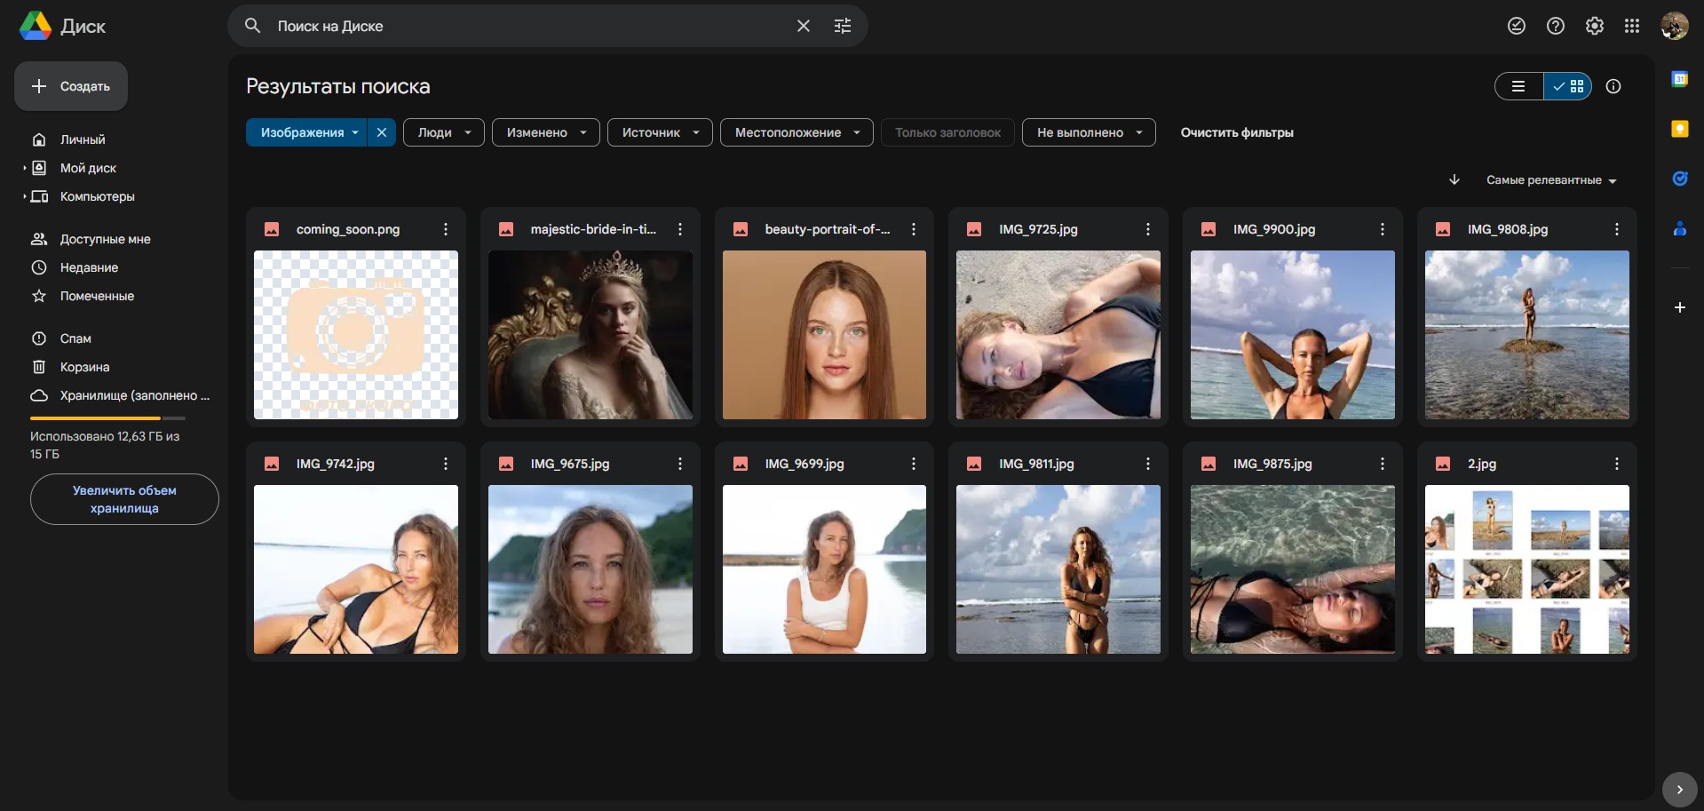Image resolution: width=1704 pixels, height=811 pixels.
Task: Open the offline readiness status icon
Action: coord(1516,26)
